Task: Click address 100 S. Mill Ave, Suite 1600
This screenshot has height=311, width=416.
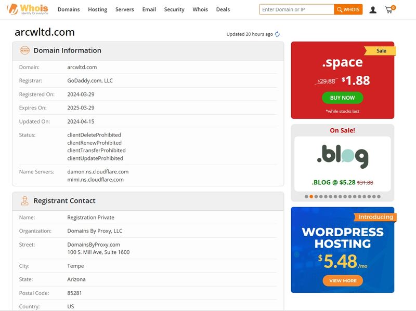Action: point(98,252)
